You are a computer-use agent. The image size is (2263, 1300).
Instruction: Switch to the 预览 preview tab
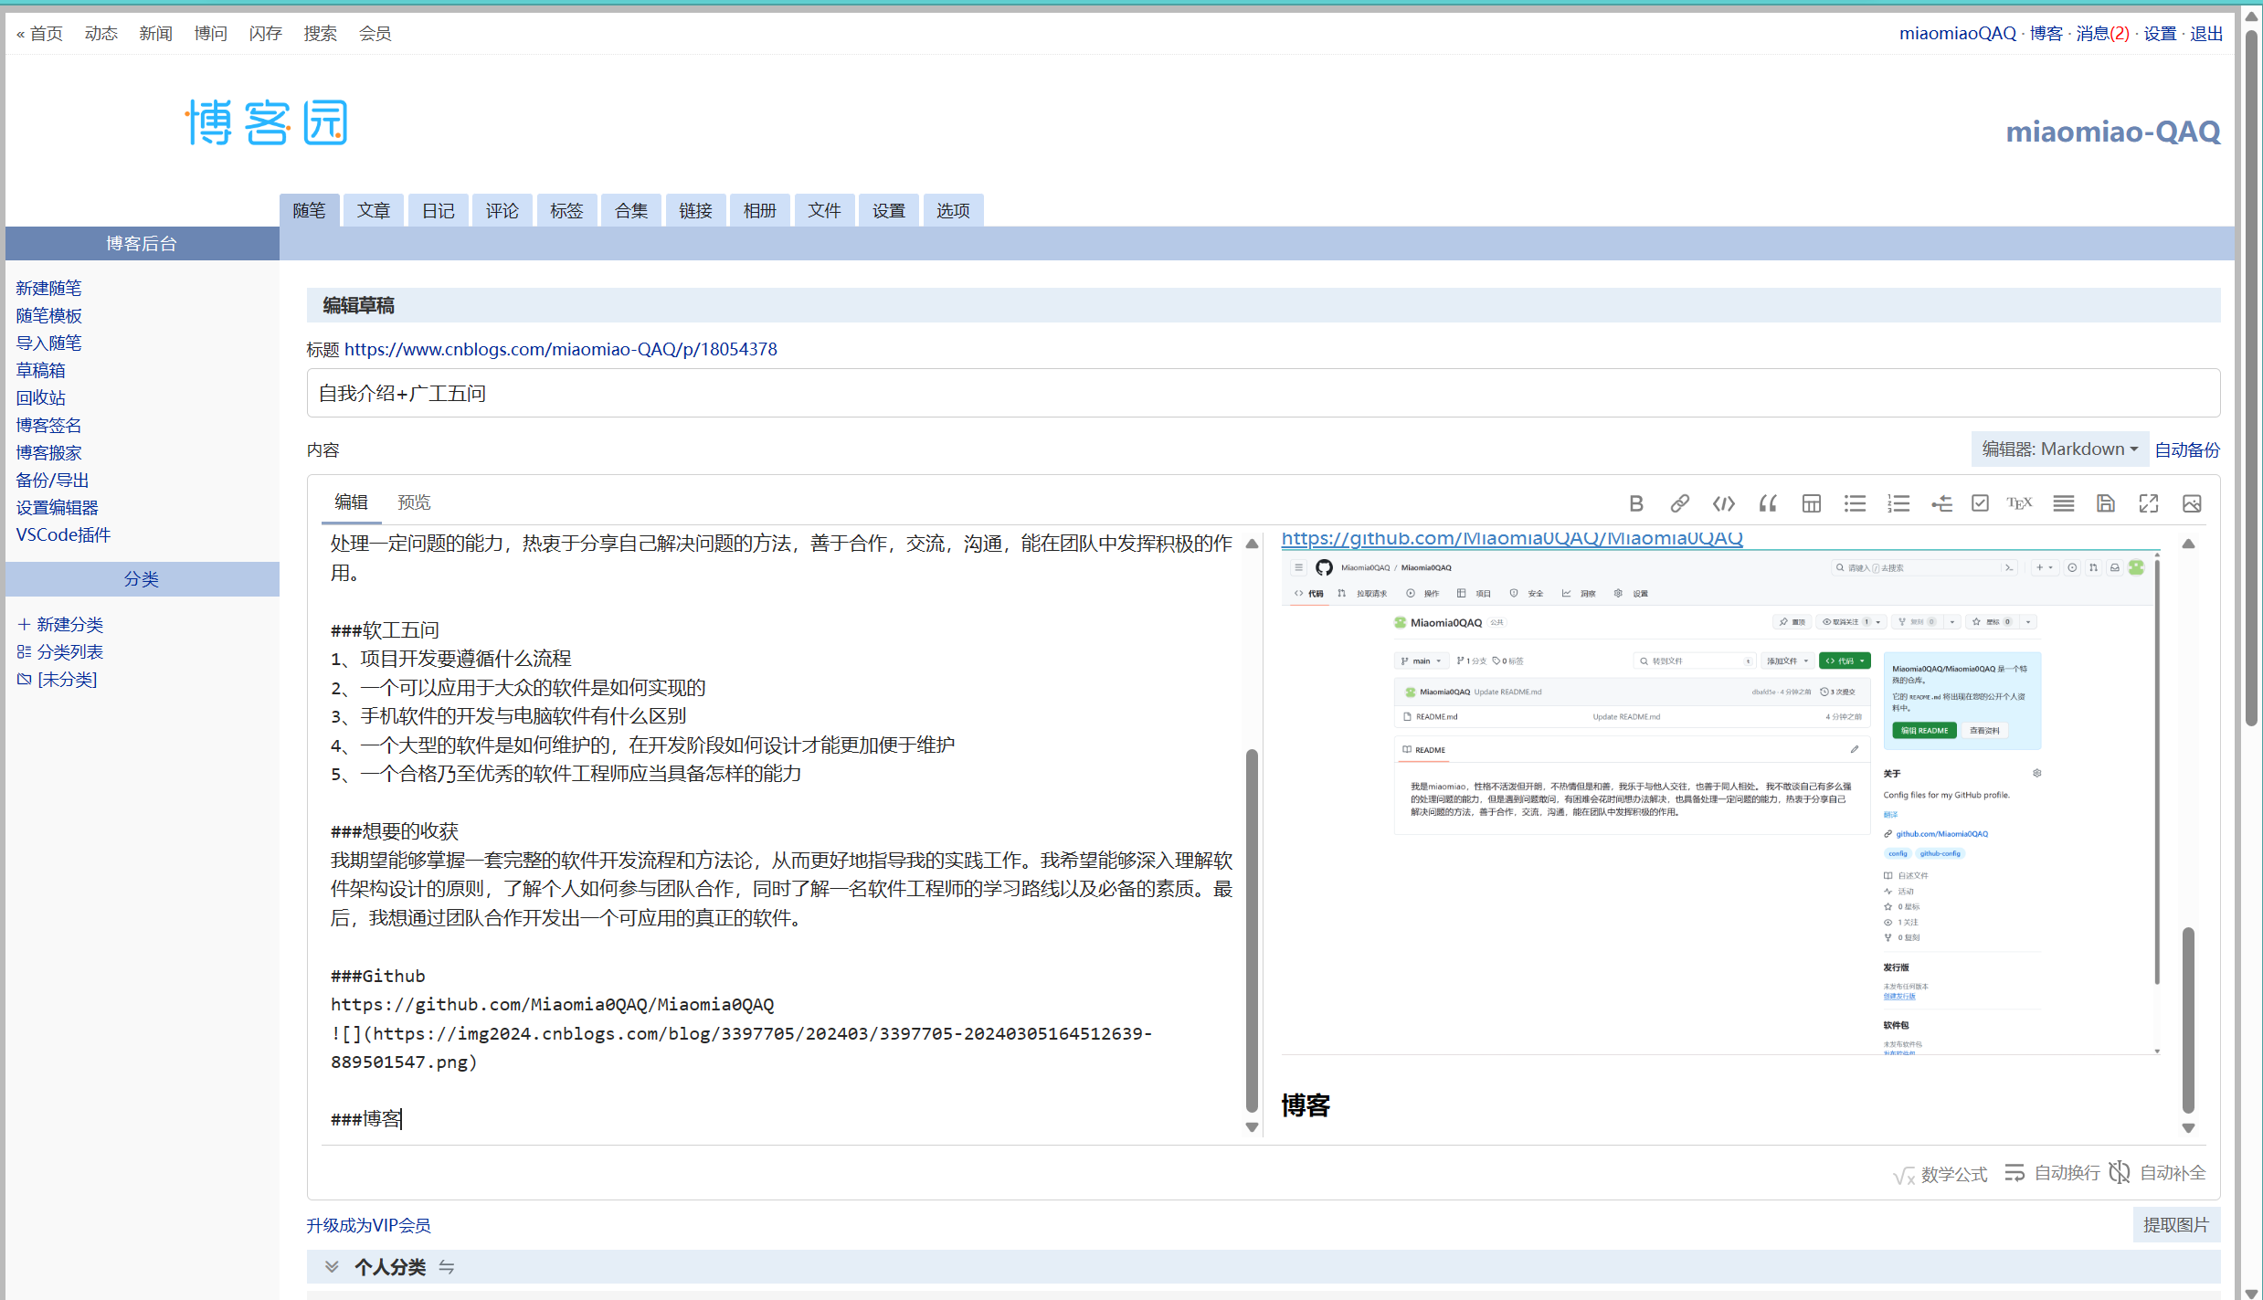click(x=414, y=502)
